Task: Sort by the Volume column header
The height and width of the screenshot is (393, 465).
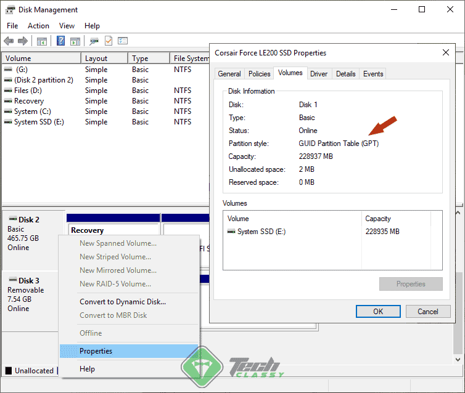Action: [41, 58]
